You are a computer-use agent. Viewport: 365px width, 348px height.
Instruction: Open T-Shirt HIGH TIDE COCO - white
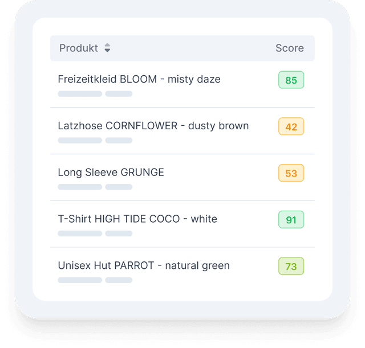tap(137, 219)
